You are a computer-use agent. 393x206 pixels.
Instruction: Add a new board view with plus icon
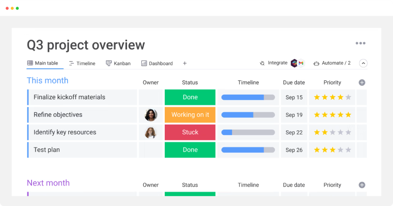pos(185,63)
